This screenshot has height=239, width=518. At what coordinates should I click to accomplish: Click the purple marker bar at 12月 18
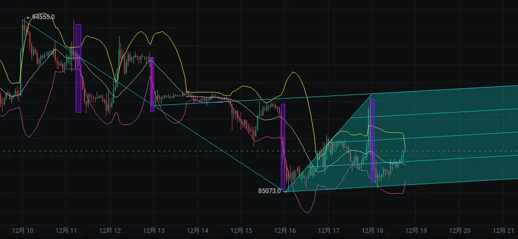(x=372, y=140)
